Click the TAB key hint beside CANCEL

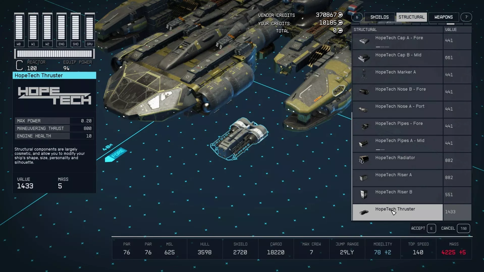(x=463, y=228)
